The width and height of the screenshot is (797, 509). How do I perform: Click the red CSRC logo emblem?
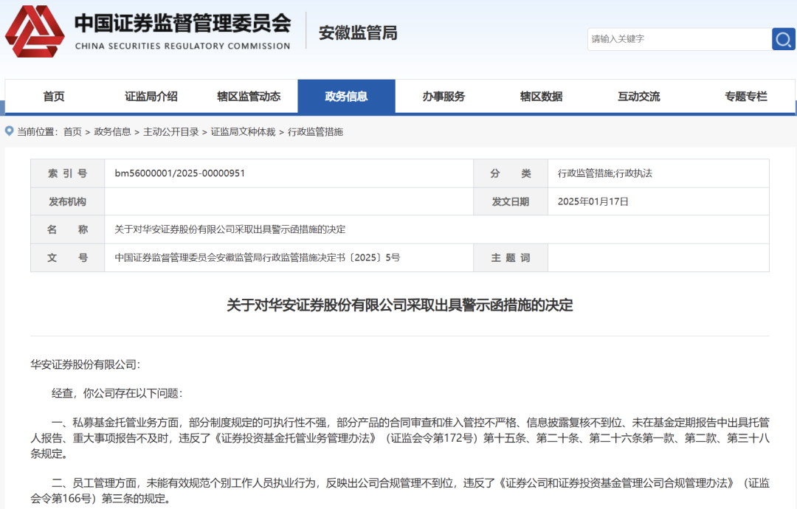(35, 32)
